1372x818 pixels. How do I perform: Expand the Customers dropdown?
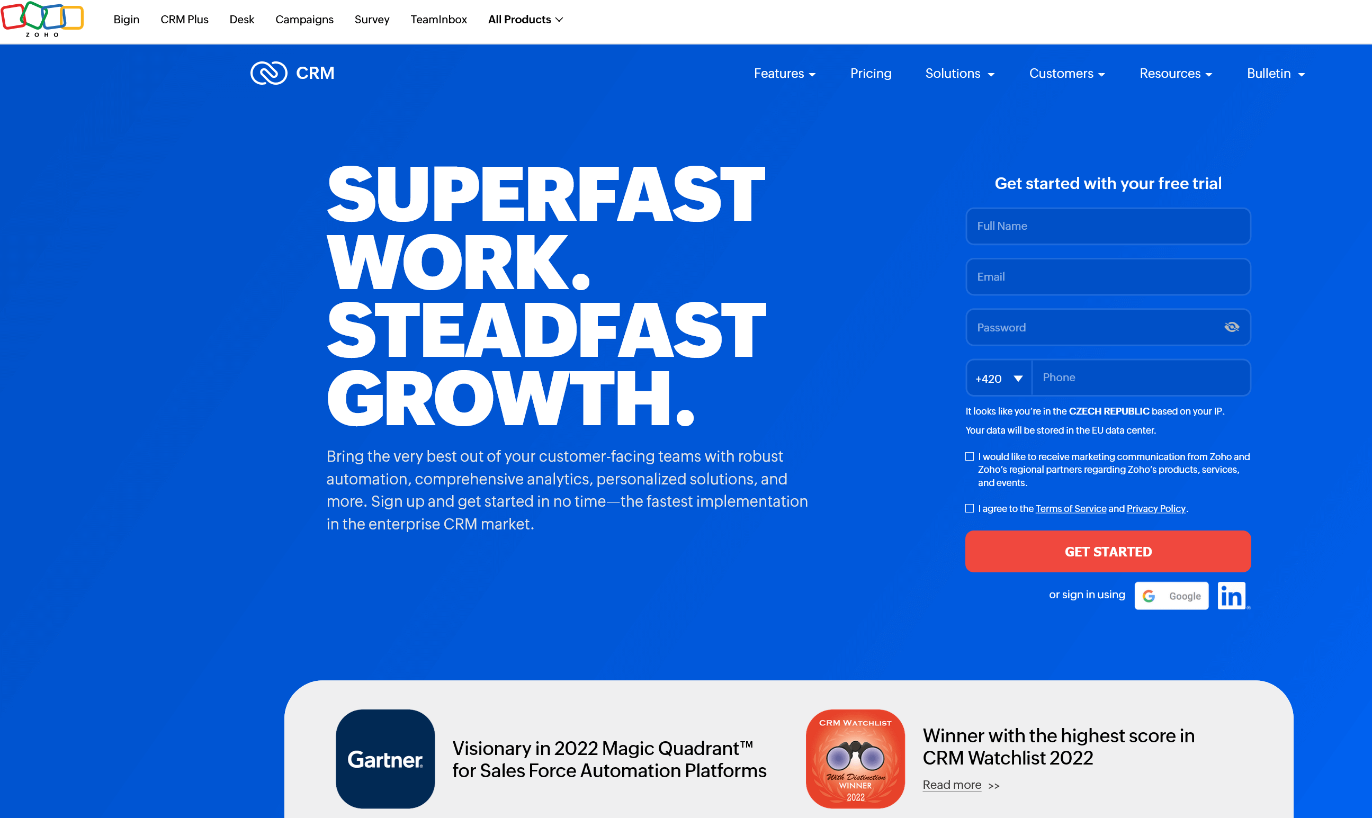coord(1067,73)
